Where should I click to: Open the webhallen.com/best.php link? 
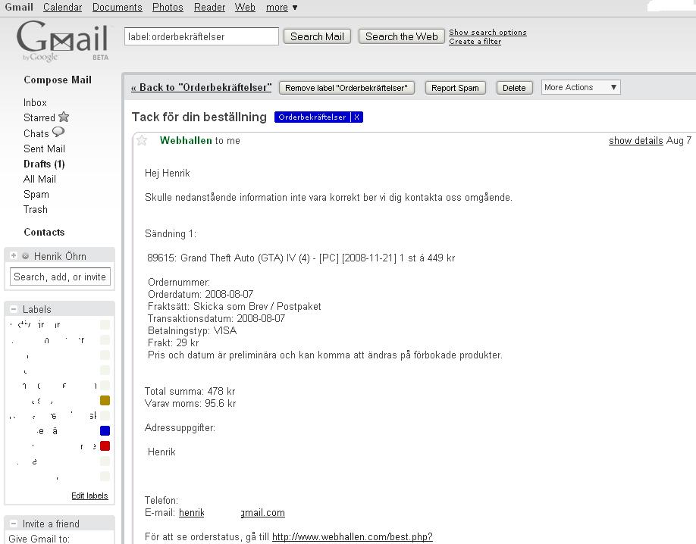[x=352, y=537]
